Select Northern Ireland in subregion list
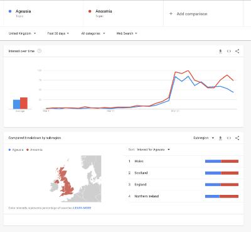 pyautogui.click(x=147, y=196)
